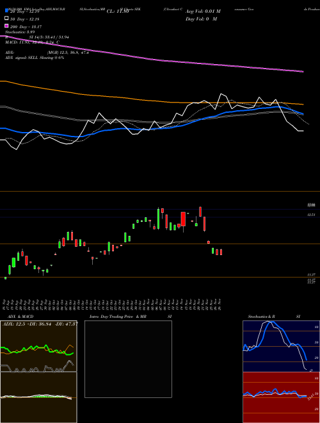The image size is (320, 423).
Task: Click the '(MGR) 12.5, 36.8, 47.4' ADX values
Action: click(68, 53)
